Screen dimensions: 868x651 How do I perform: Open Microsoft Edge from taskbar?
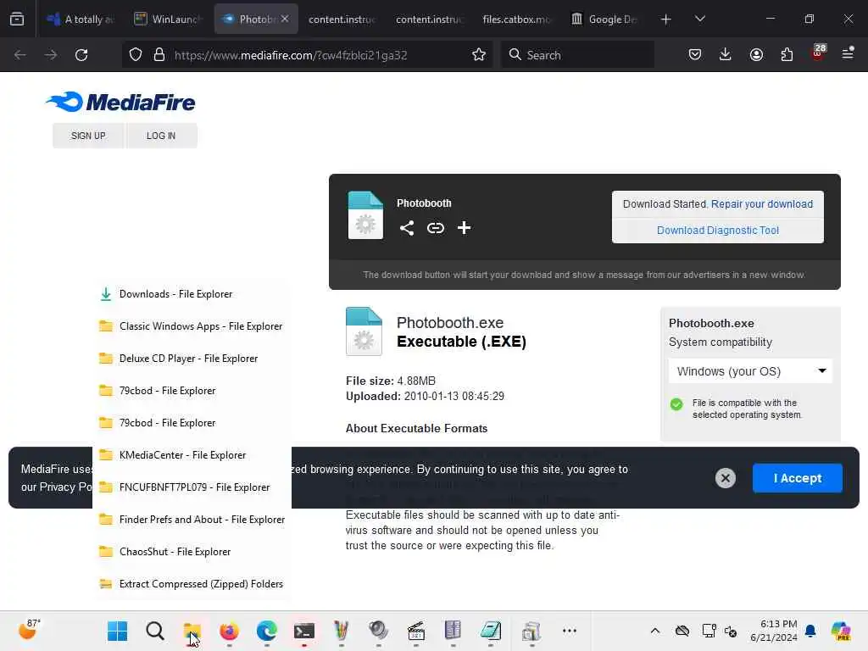coord(267,631)
